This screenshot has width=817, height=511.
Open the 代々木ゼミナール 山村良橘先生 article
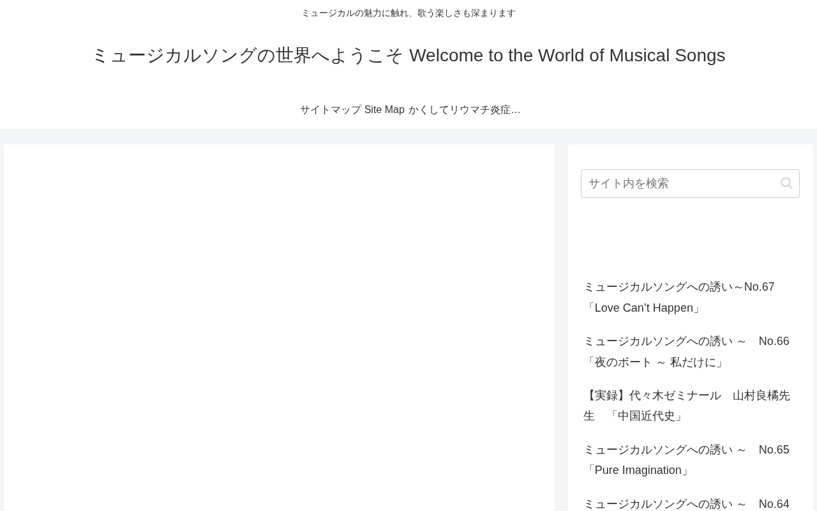(x=687, y=406)
